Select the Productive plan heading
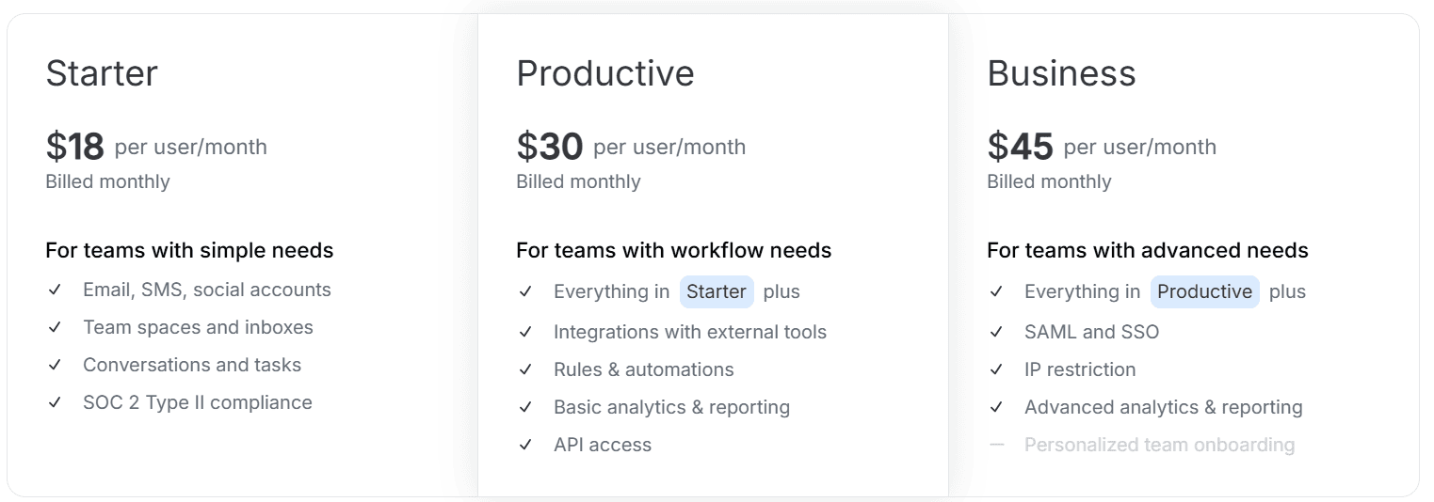 pos(605,73)
